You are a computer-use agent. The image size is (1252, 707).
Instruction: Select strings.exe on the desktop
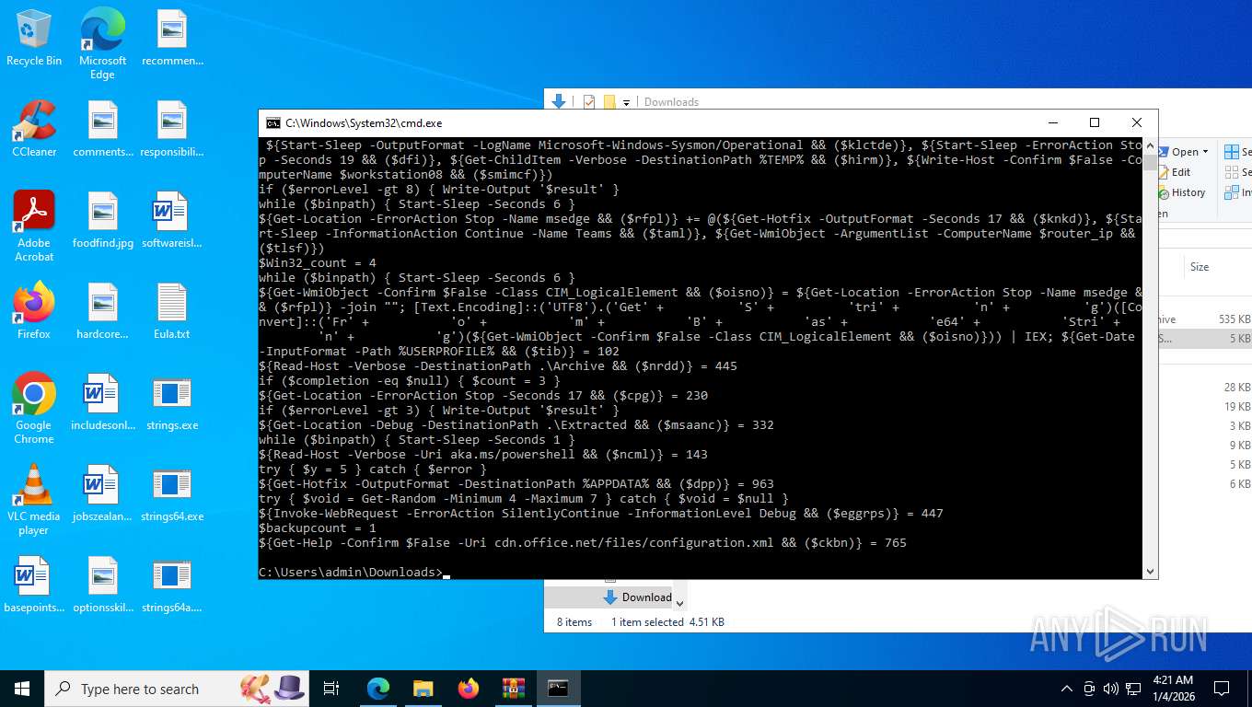pyautogui.click(x=172, y=402)
